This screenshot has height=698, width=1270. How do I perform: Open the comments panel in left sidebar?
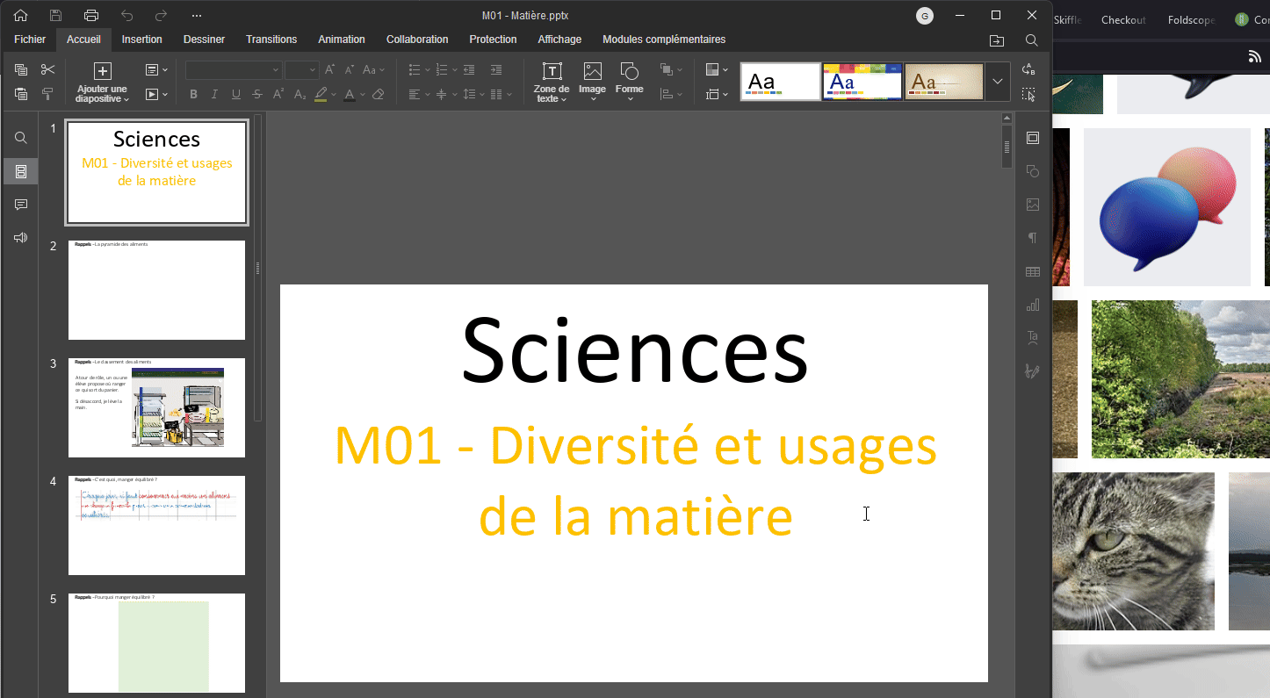[21, 205]
